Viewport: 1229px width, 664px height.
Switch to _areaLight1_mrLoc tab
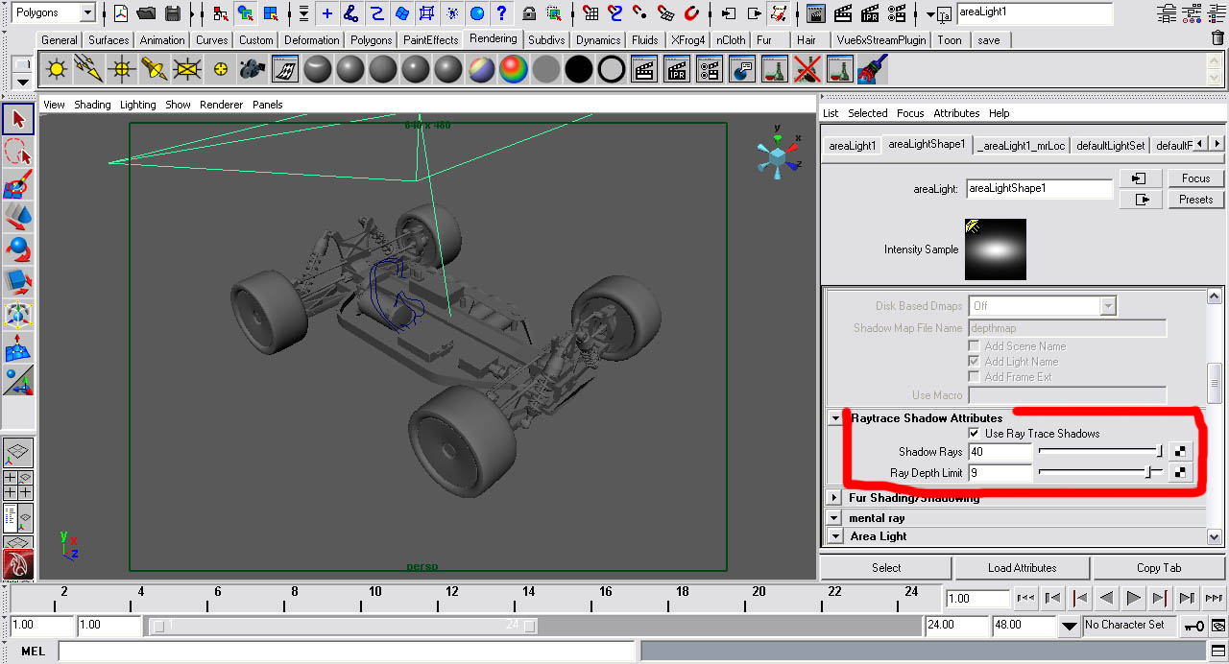coord(1022,146)
